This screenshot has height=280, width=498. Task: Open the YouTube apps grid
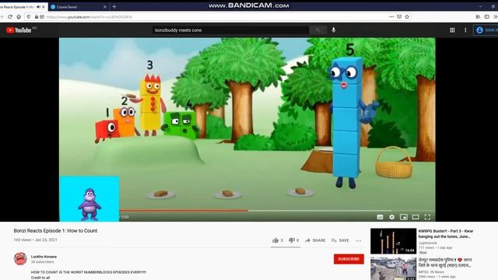[x=452, y=30]
